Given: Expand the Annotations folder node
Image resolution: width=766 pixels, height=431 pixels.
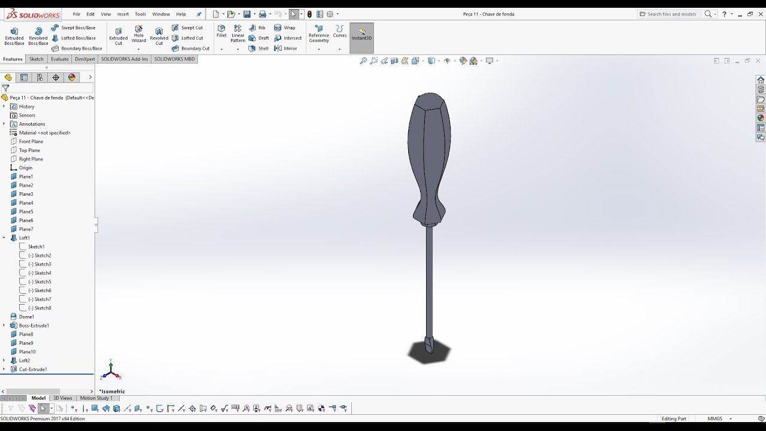Looking at the screenshot, I should pyautogui.click(x=4, y=124).
